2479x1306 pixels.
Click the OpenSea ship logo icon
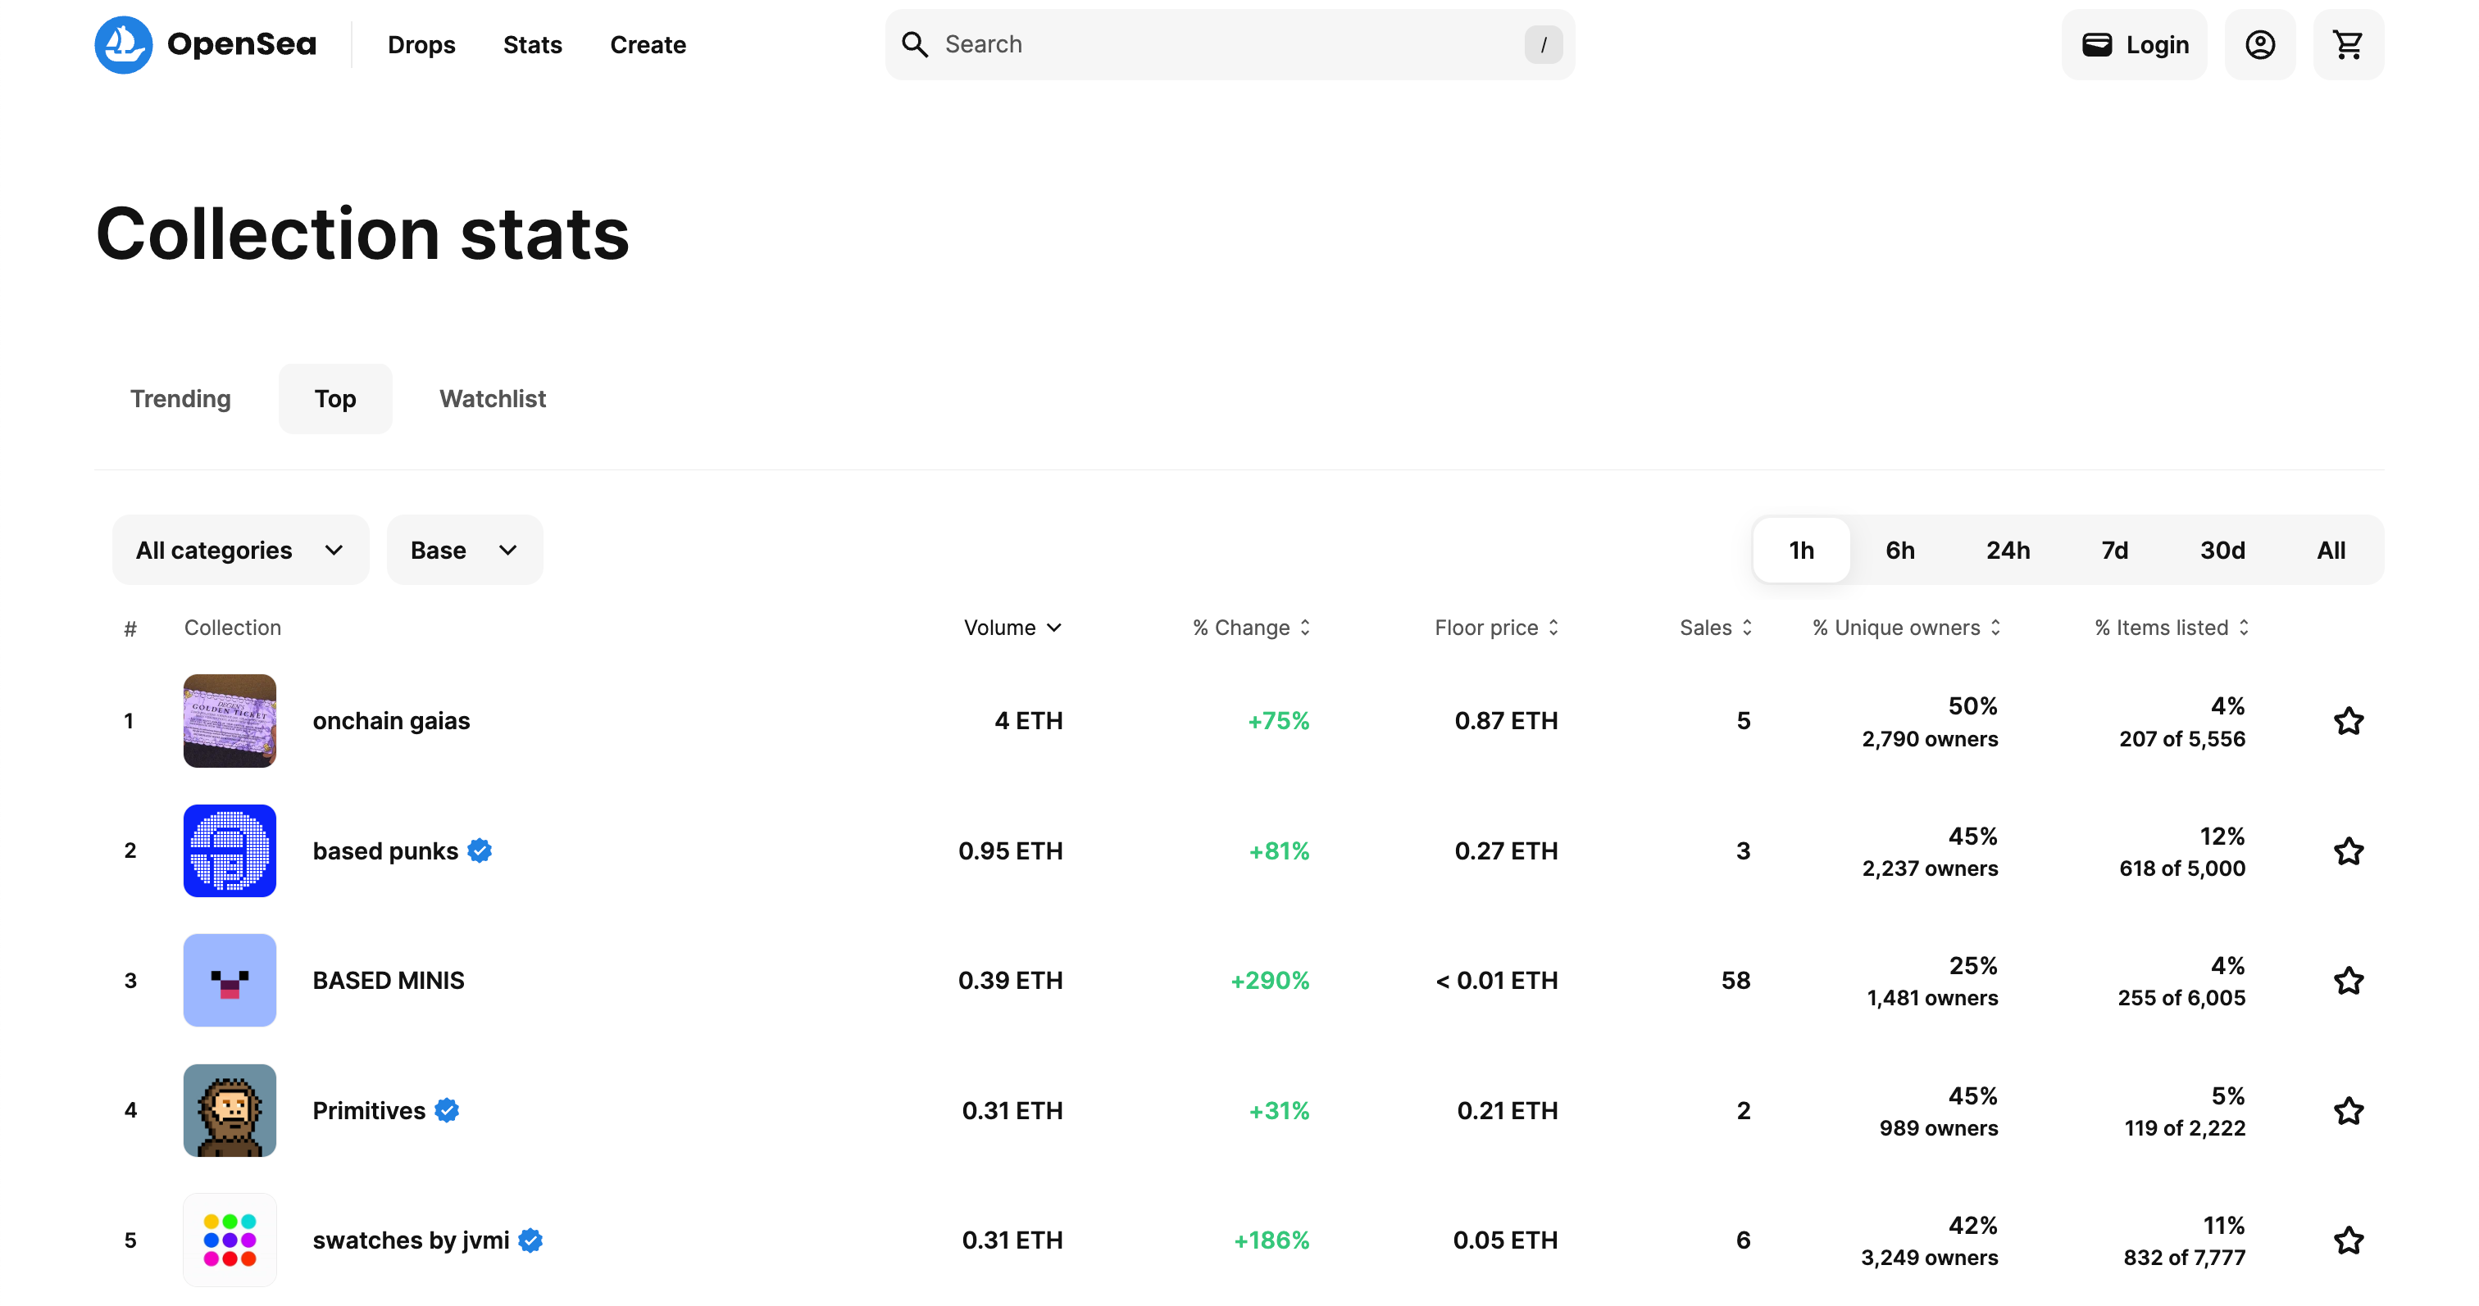coord(123,44)
